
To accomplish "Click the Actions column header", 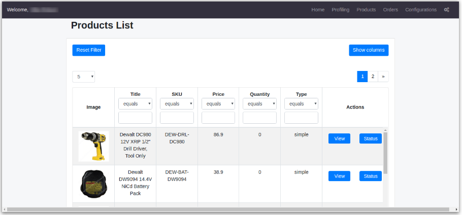I will [x=355, y=107].
